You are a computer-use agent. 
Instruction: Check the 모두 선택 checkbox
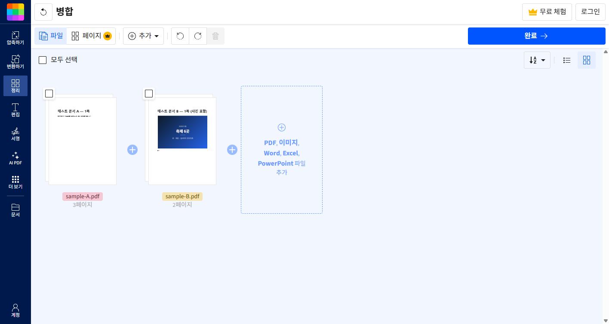tap(43, 60)
